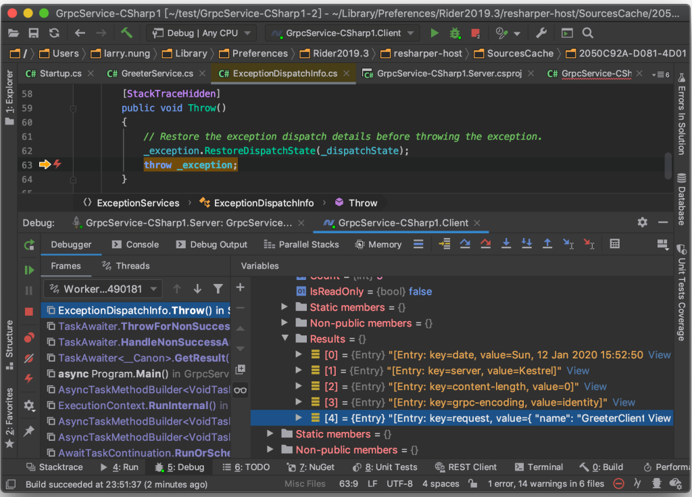The height and width of the screenshot is (497, 692).
Task: Stop debug session with red stop square
Action: coord(29,312)
